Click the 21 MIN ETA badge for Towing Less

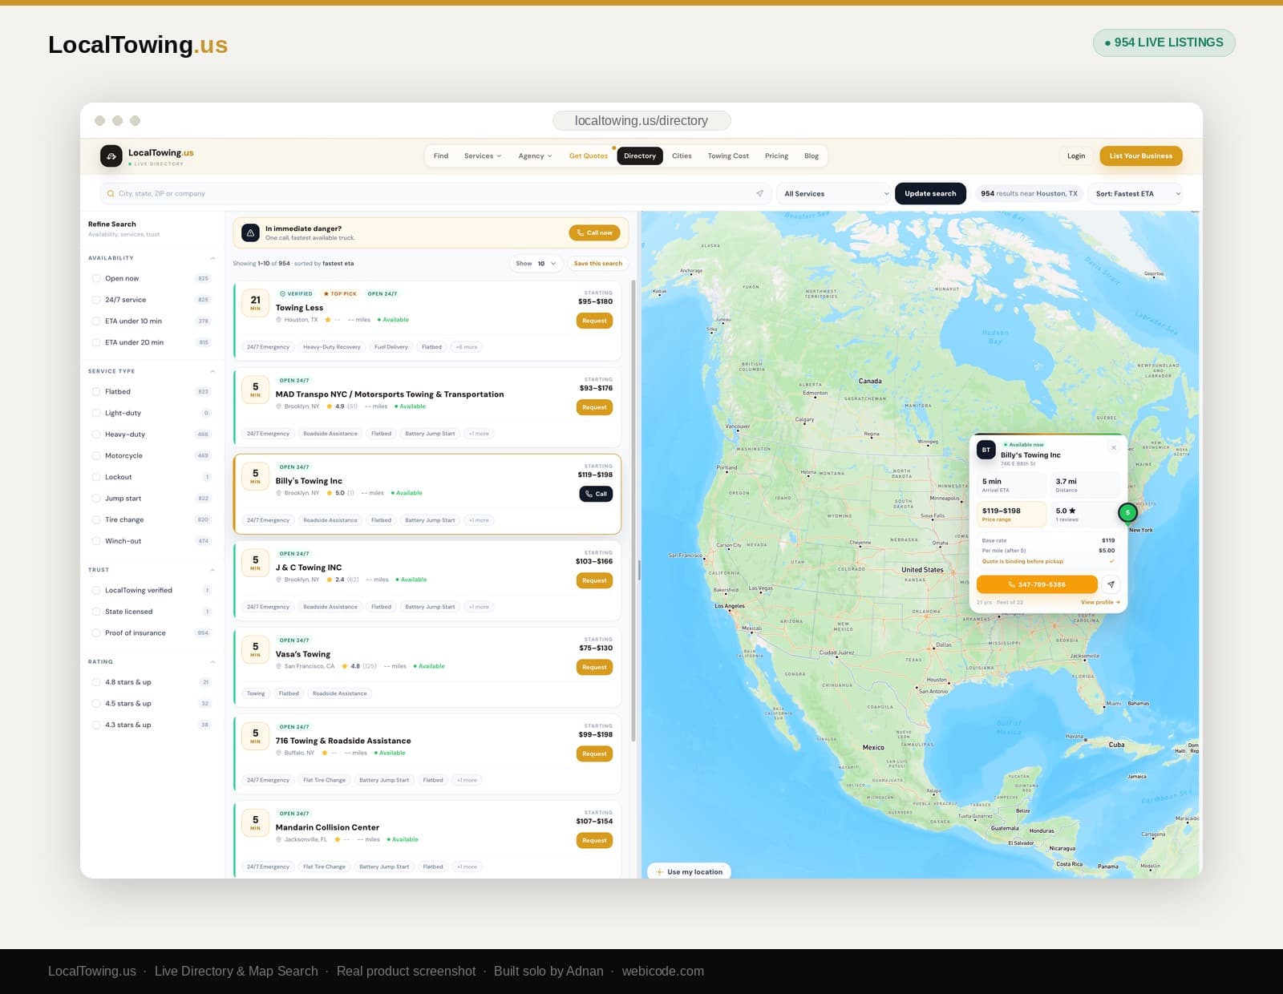tap(255, 302)
